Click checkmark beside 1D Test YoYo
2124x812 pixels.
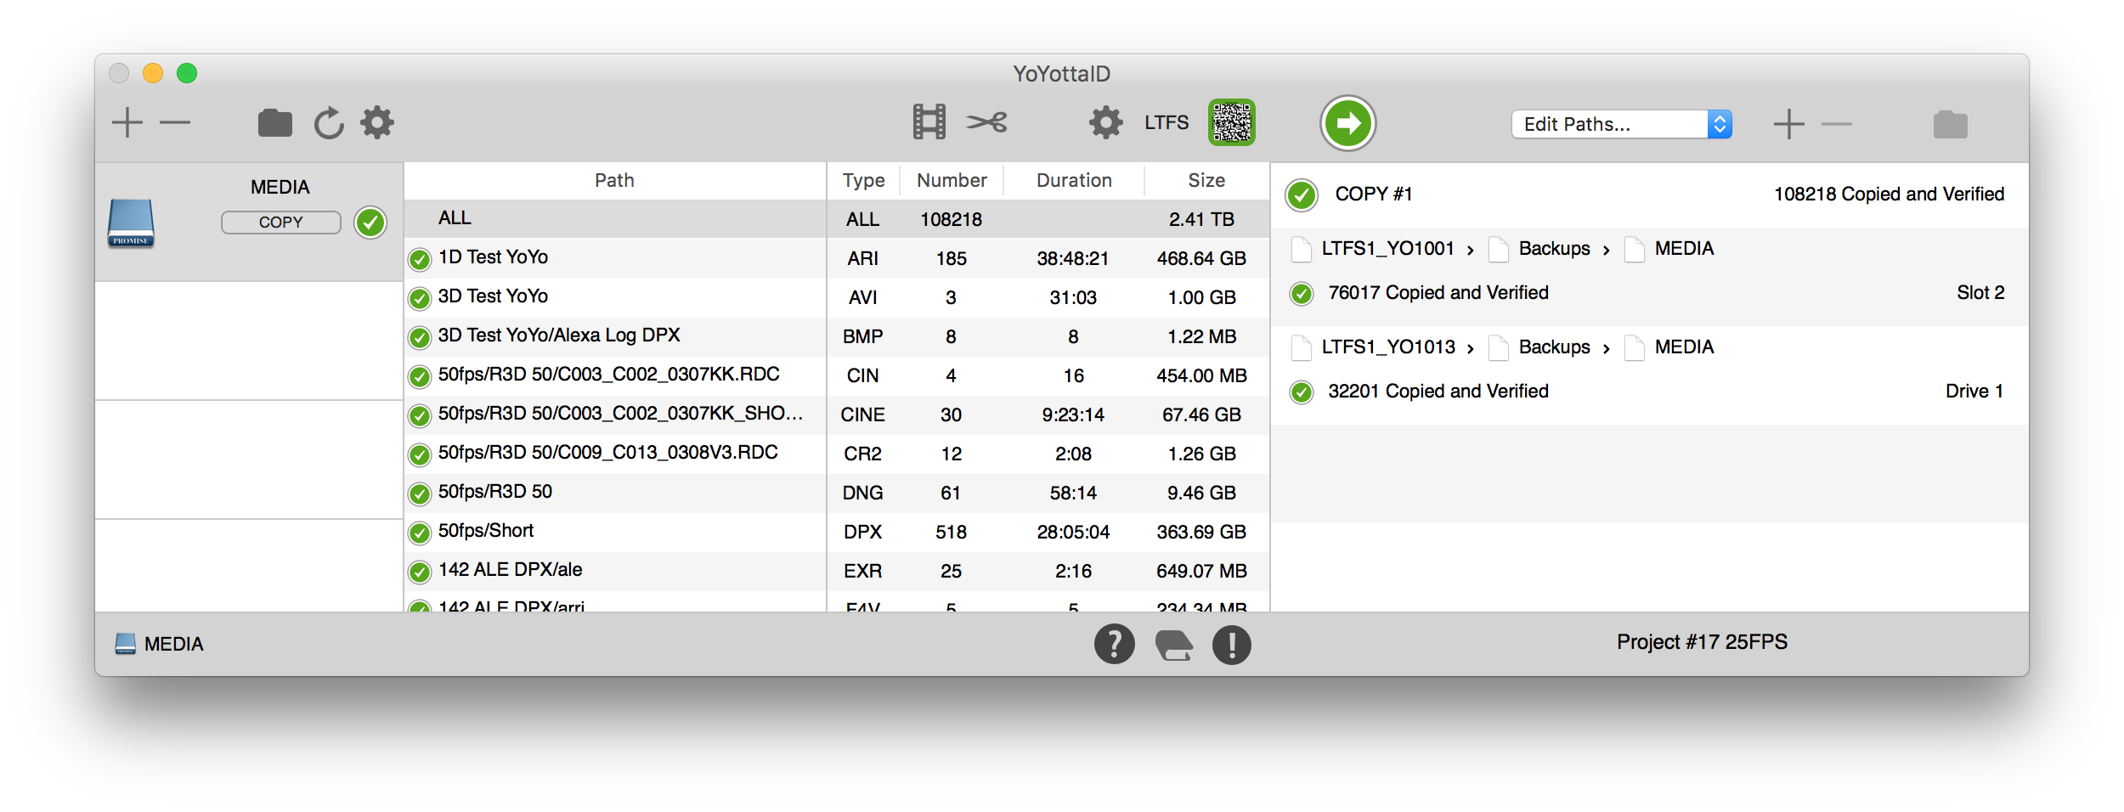click(x=420, y=259)
